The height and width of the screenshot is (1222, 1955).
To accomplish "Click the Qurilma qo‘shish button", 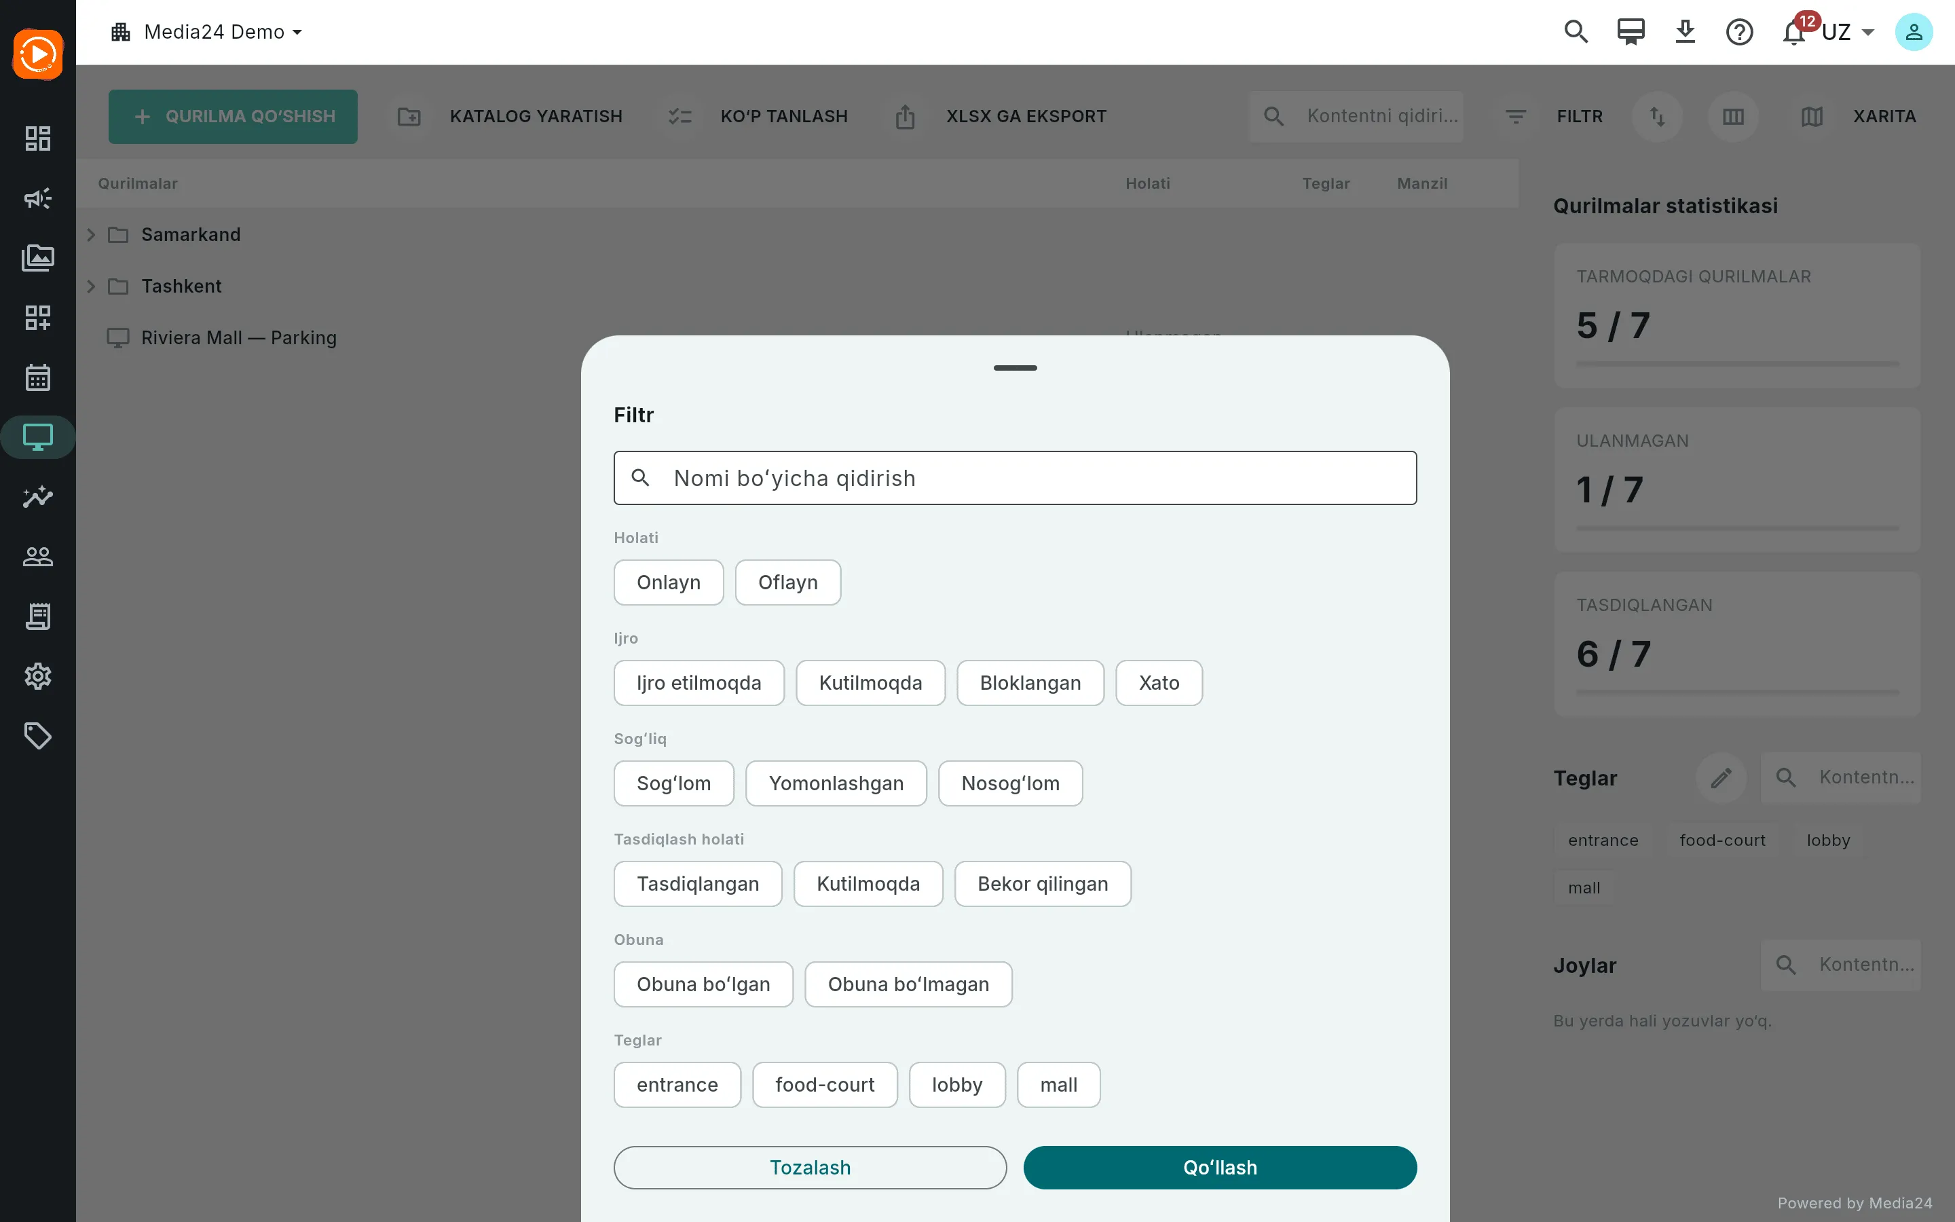I will [x=233, y=116].
